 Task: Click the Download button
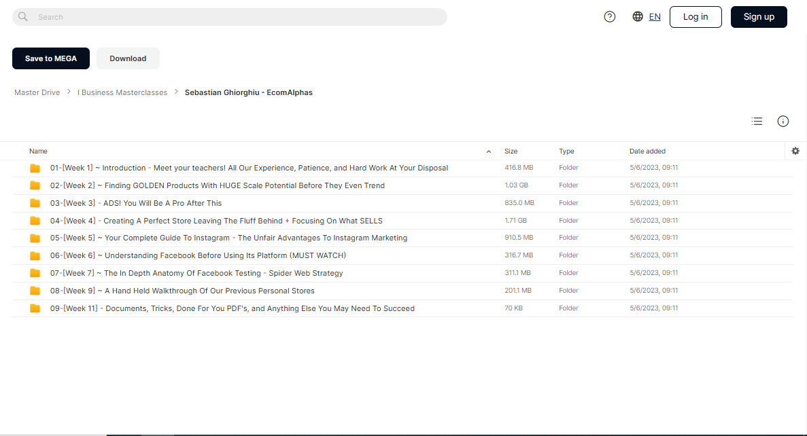click(128, 58)
